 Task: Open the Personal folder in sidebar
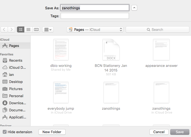point(15,96)
